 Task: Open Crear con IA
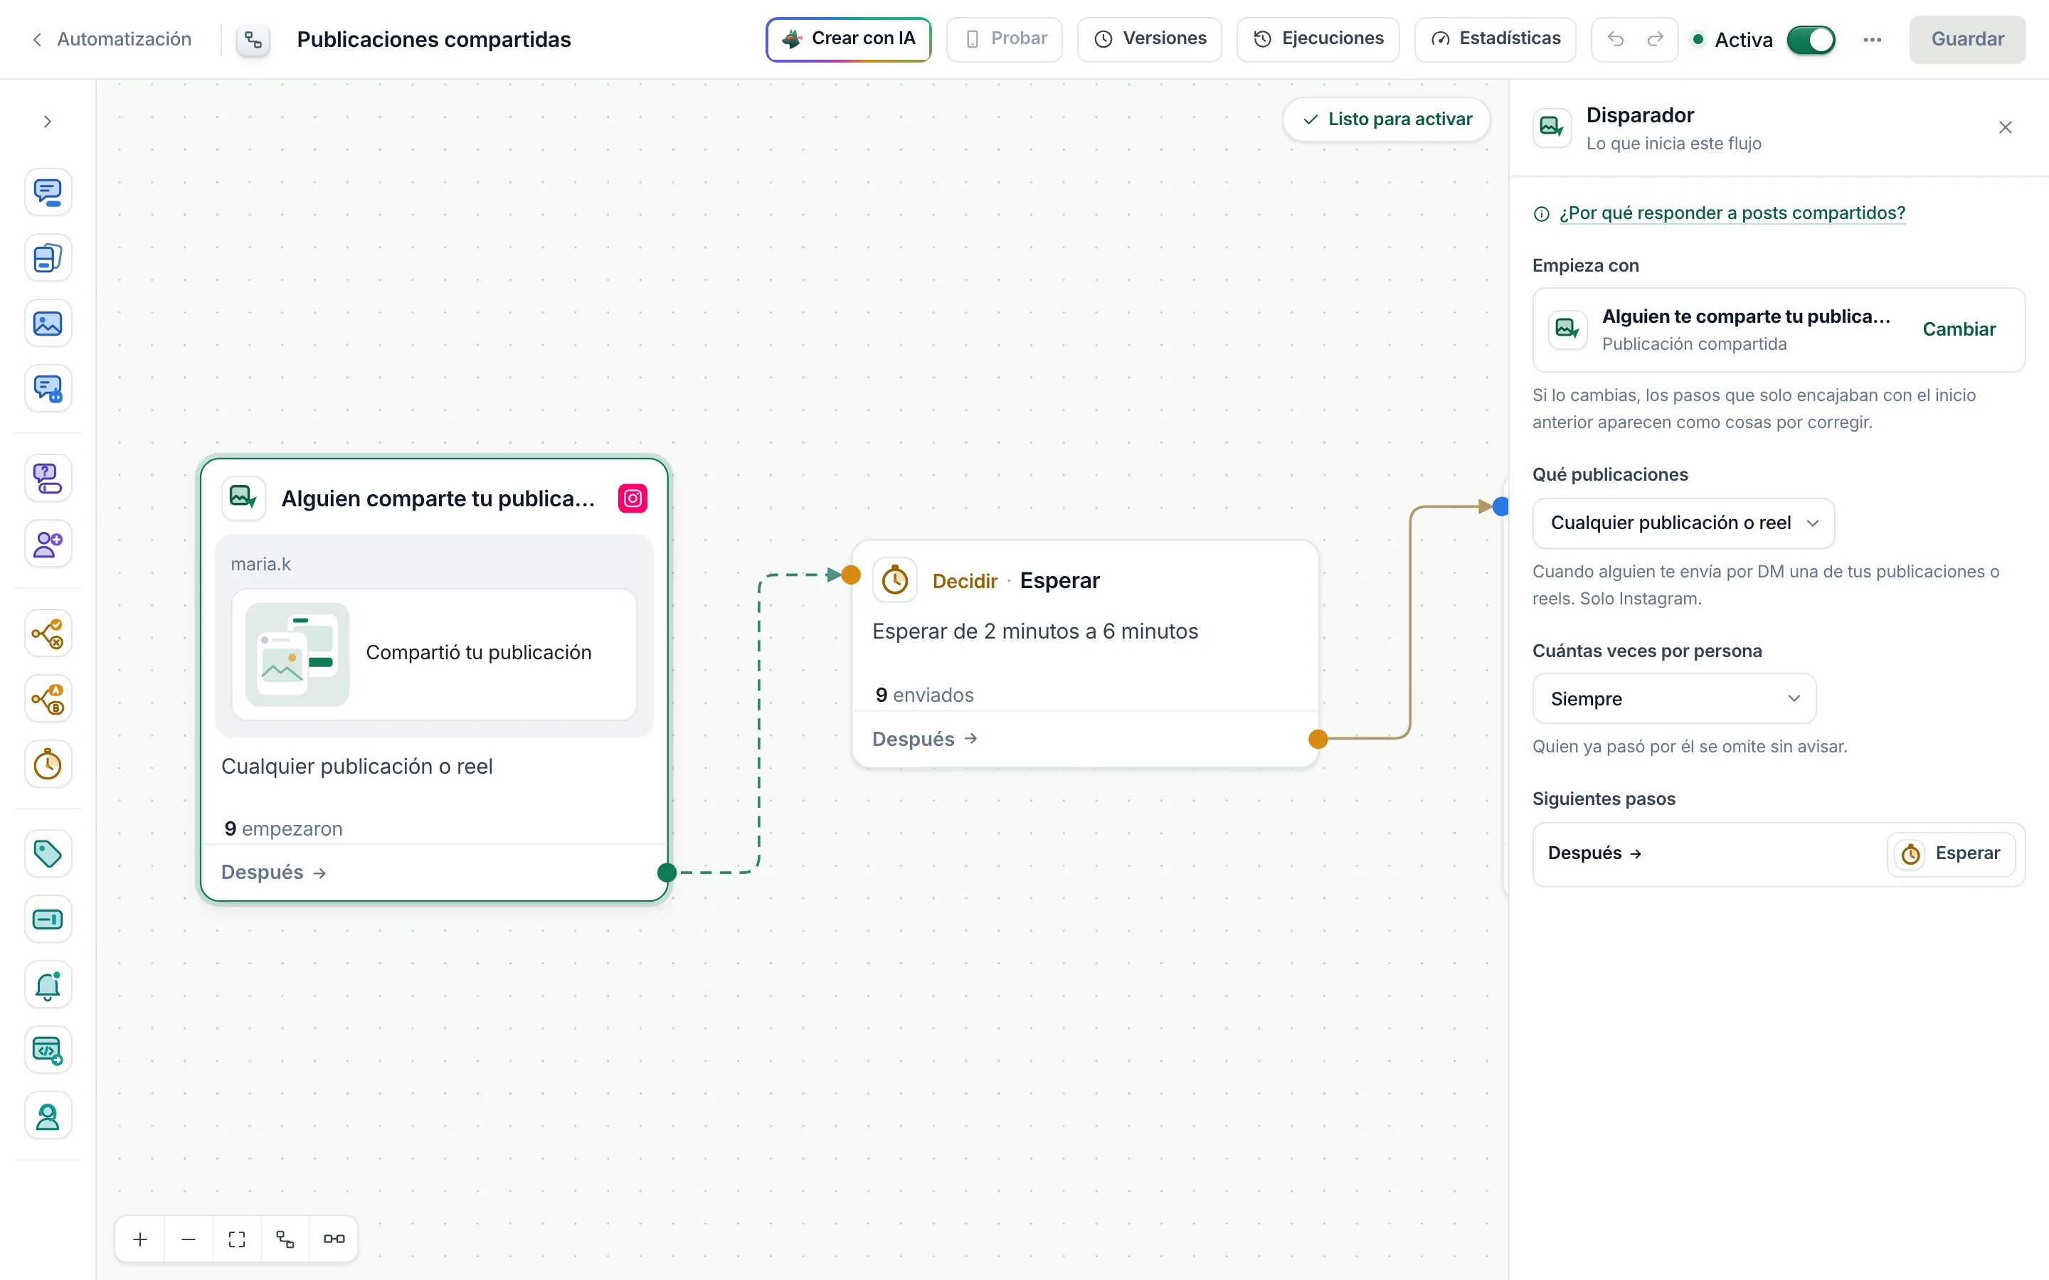click(x=848, y=39)
